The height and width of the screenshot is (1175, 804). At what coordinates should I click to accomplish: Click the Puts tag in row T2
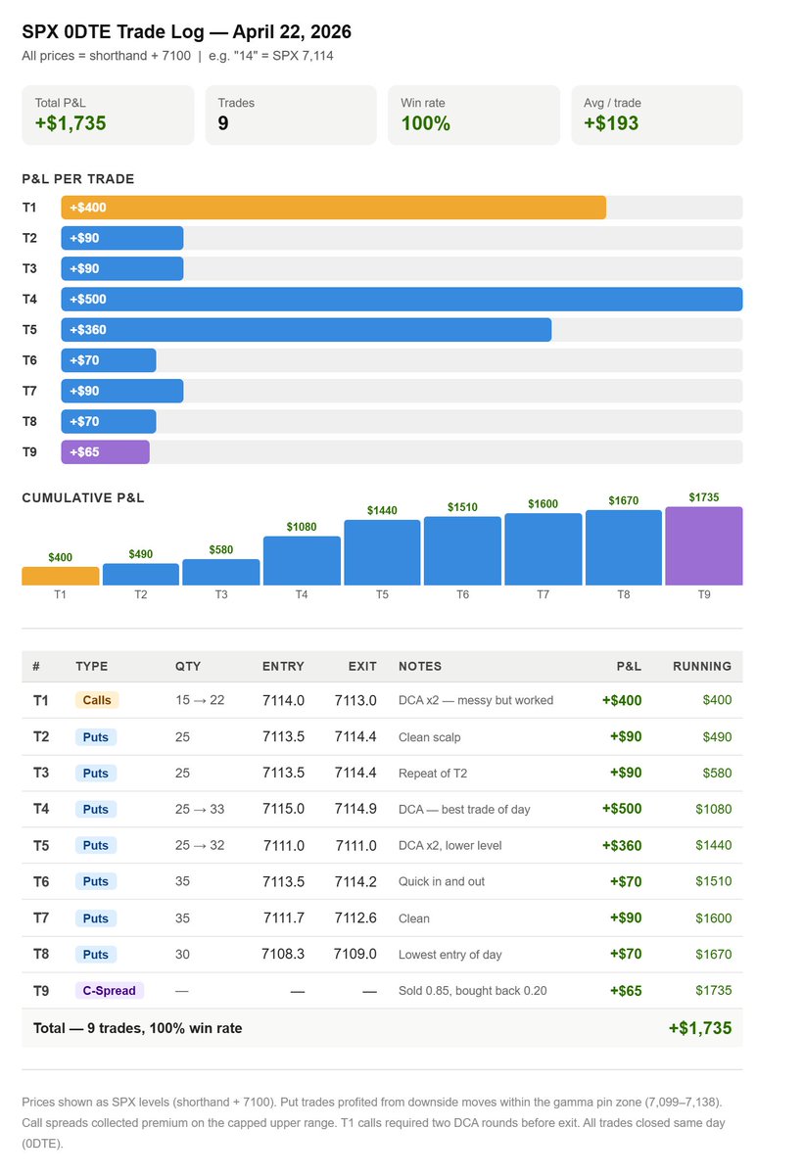click(x=96, y=736)
